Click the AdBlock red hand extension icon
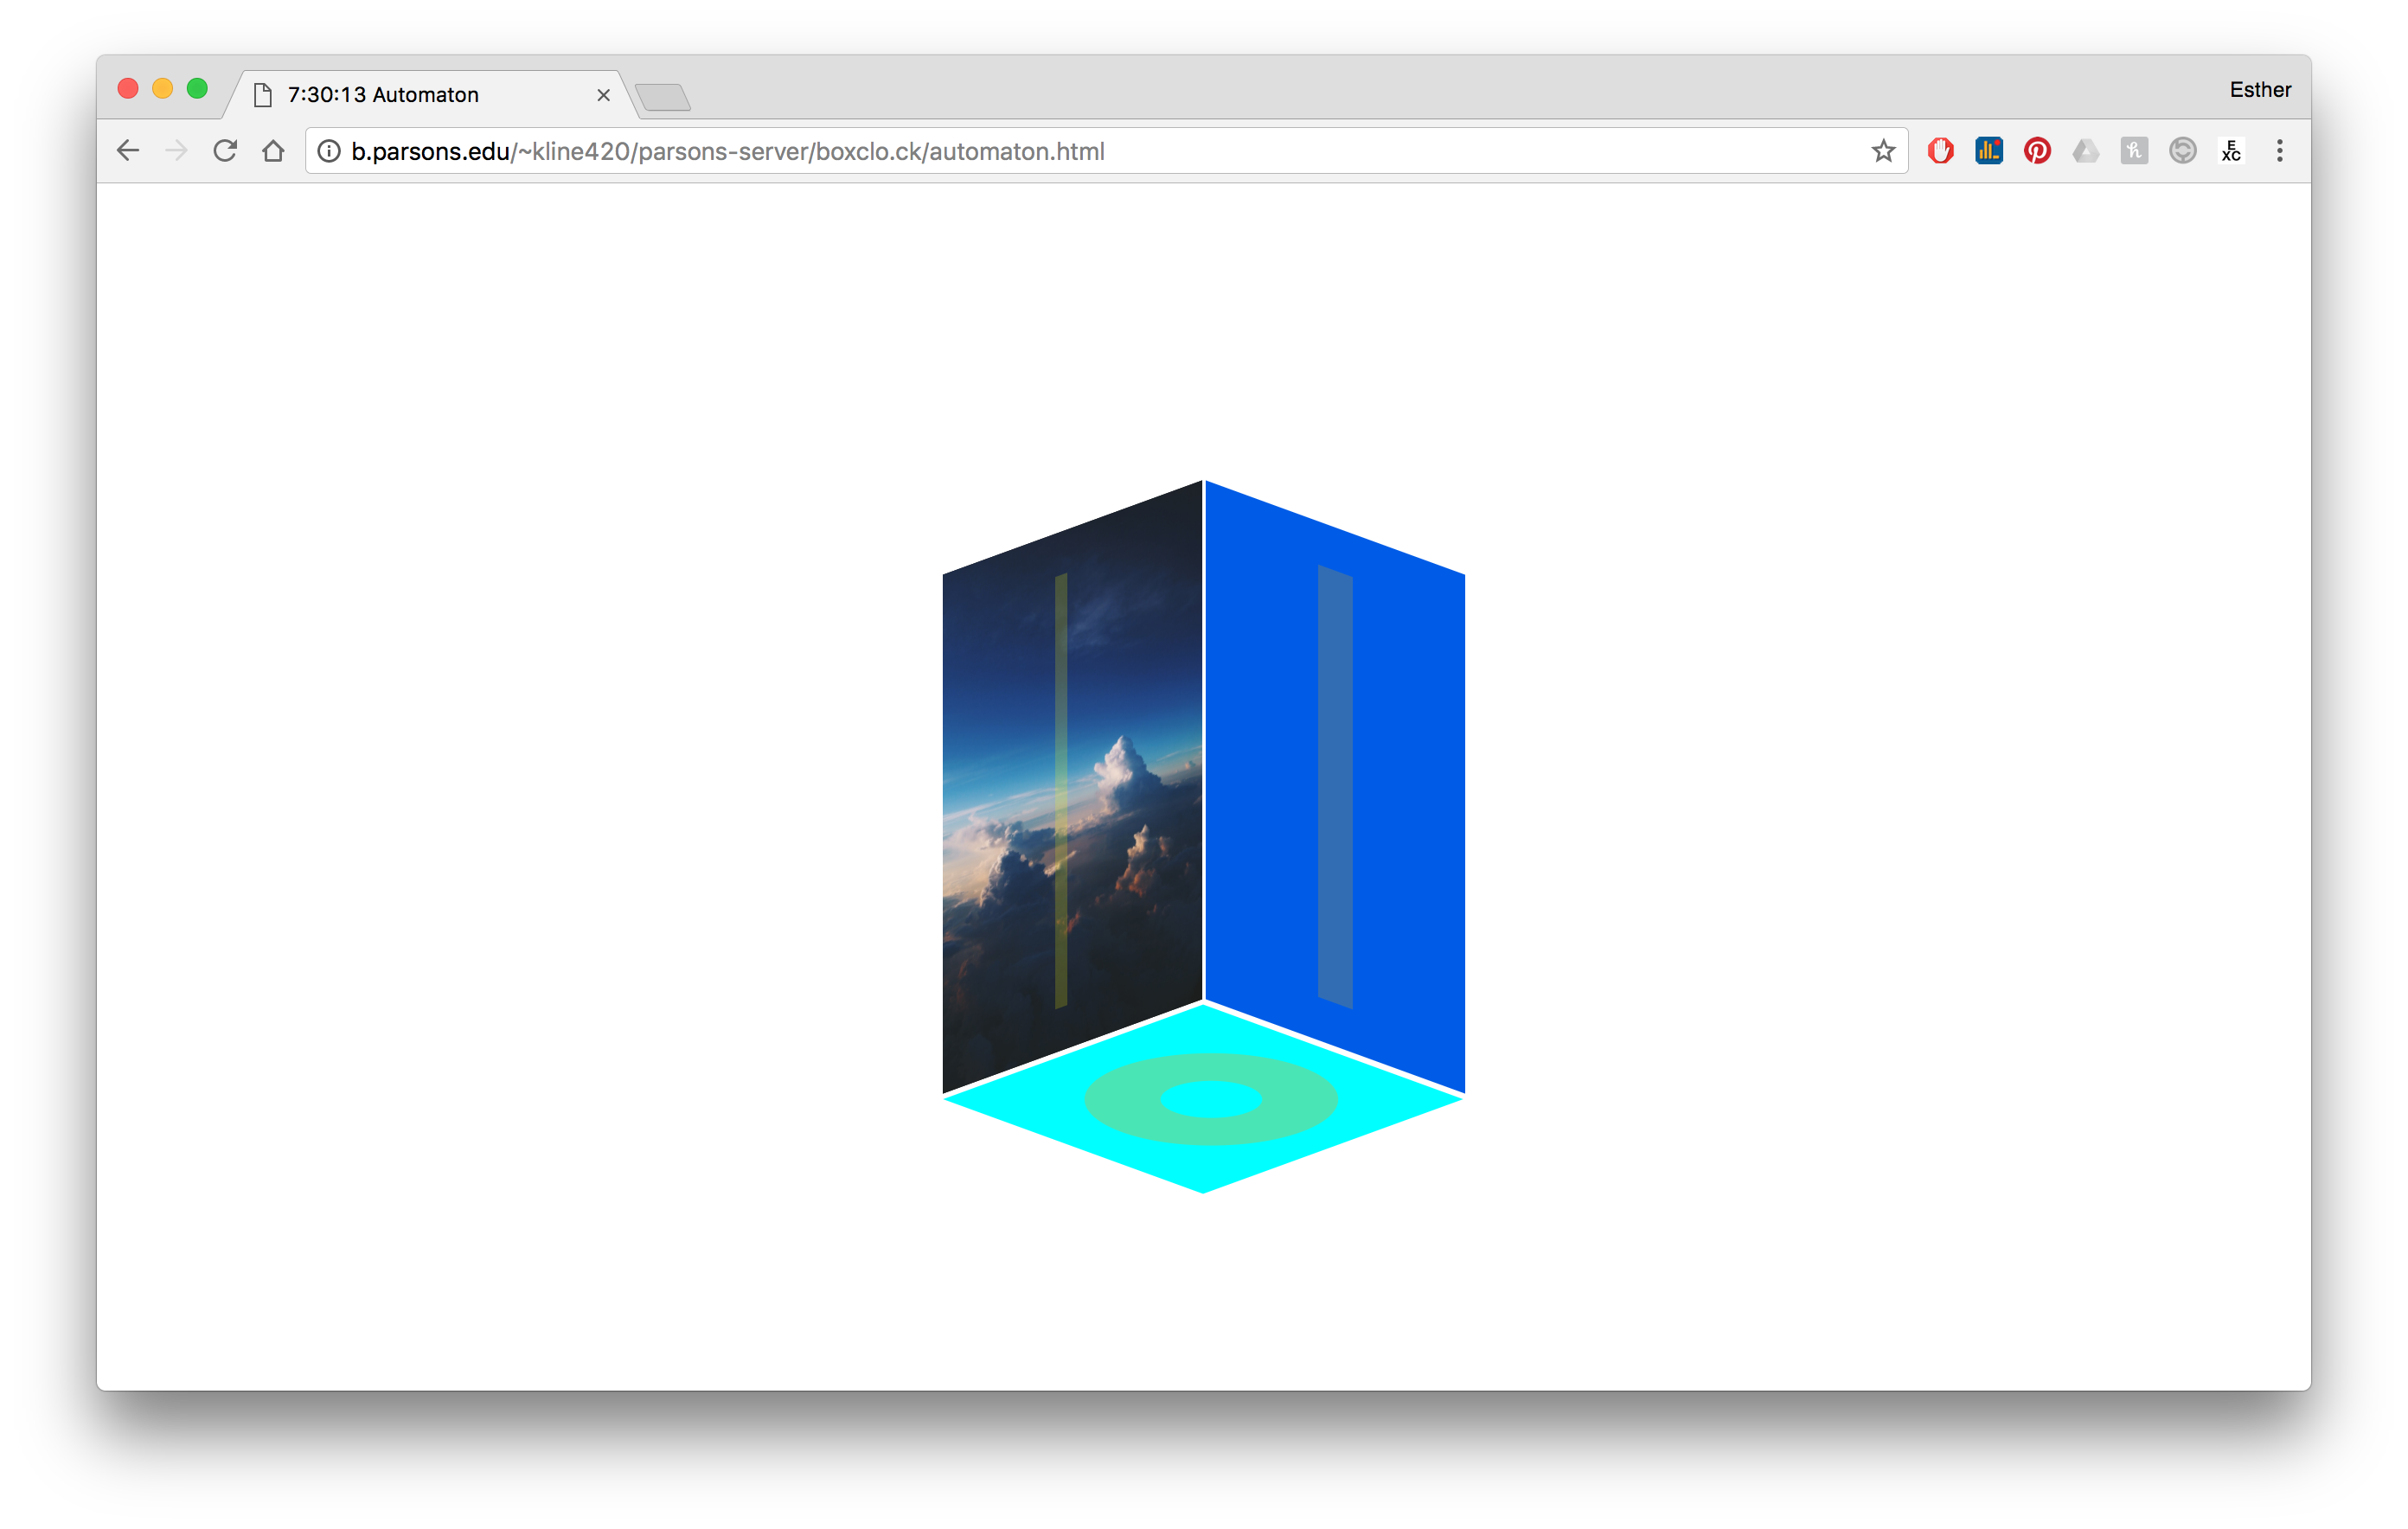Viewport: 2408px width, 1529px height. pyautogui.click(x=1940, y=151)
